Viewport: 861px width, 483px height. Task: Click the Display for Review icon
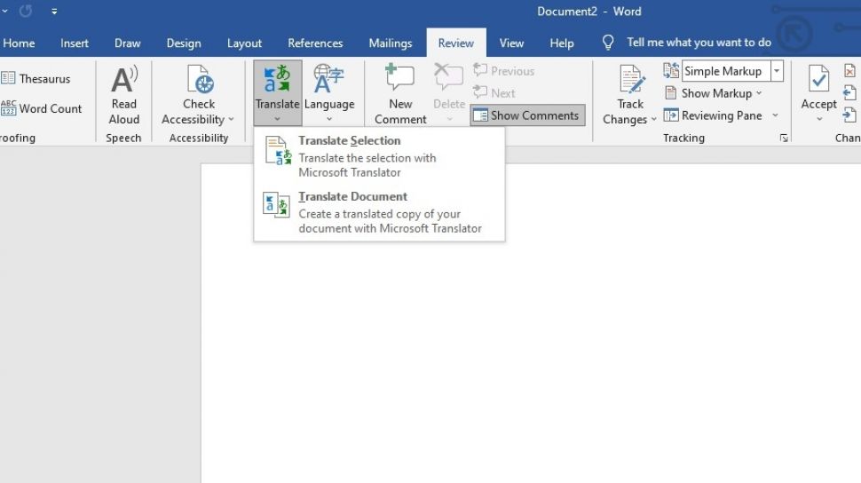coord(671,71)
